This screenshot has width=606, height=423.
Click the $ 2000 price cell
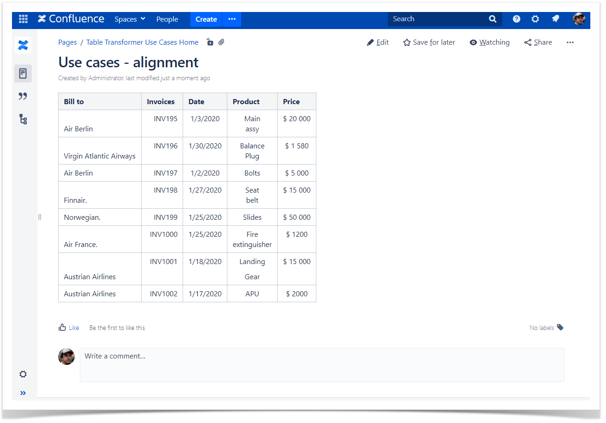[297, 294]
